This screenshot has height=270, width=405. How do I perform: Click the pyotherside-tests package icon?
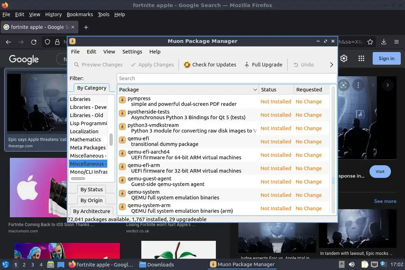pyautogui.click(x=122, y=113)
